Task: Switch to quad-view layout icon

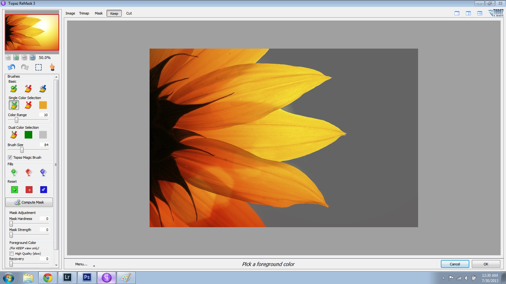Action: tap(480, 13)
